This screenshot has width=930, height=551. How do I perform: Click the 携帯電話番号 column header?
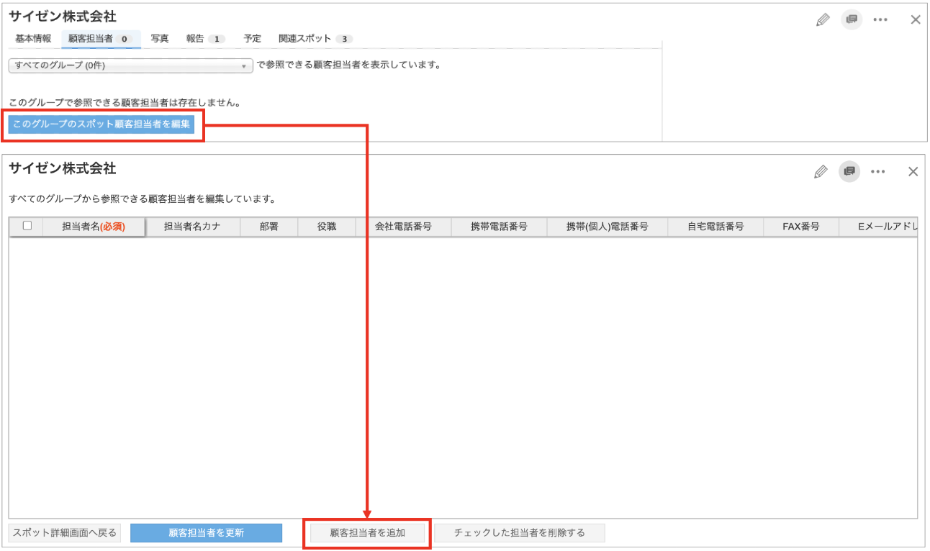499,227
